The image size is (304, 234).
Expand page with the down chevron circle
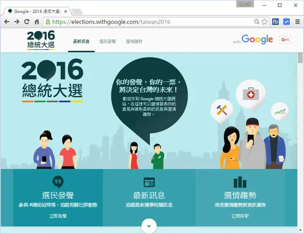point(149,226)
